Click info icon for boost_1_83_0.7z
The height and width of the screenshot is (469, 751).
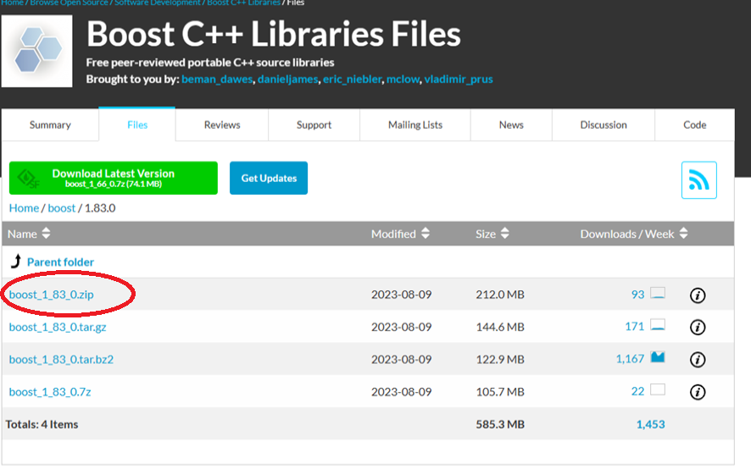[x=698, y=392]
